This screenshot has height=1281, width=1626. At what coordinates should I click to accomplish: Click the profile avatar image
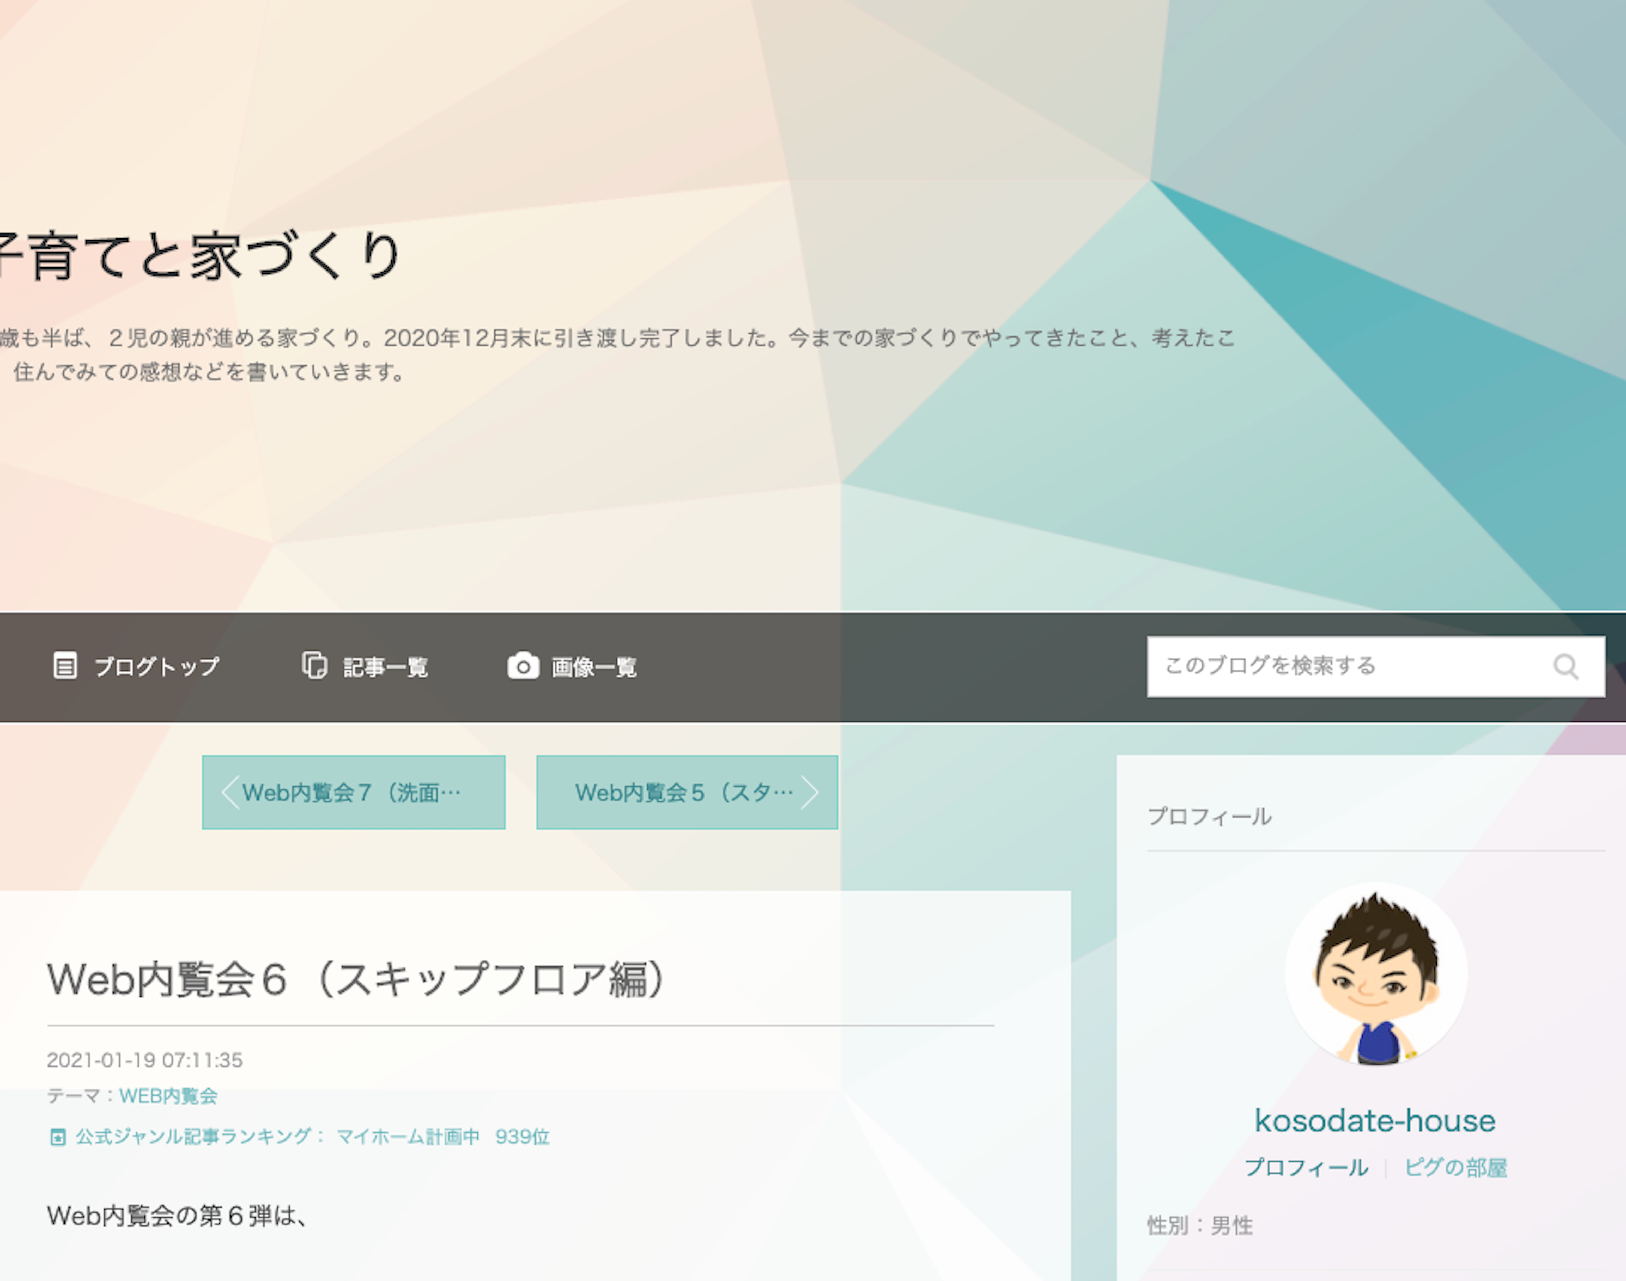[x=1376, y=973]
